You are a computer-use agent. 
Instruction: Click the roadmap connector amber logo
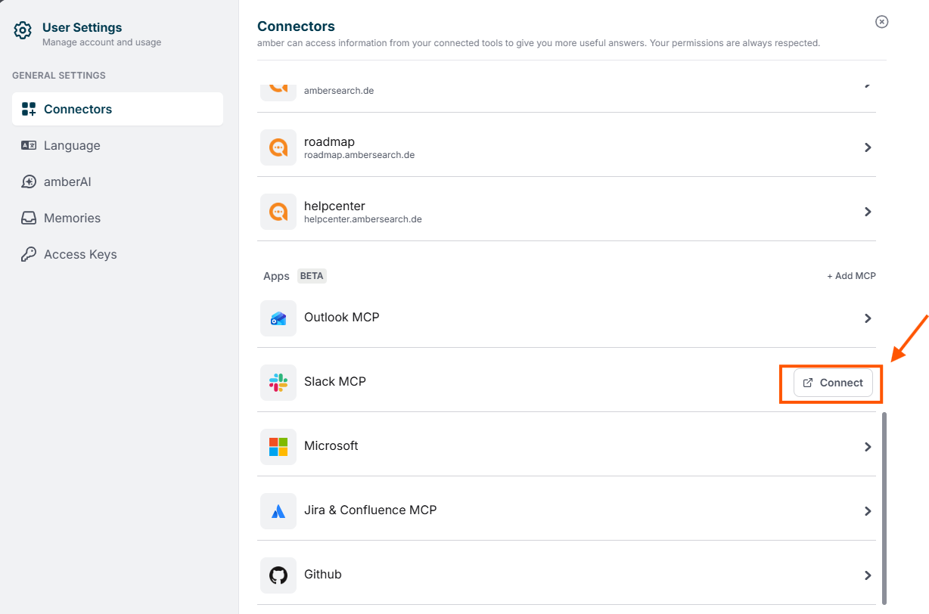click(x=278, y=147)
